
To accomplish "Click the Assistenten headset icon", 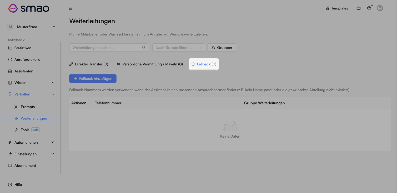I will click(x=10, y=71).
